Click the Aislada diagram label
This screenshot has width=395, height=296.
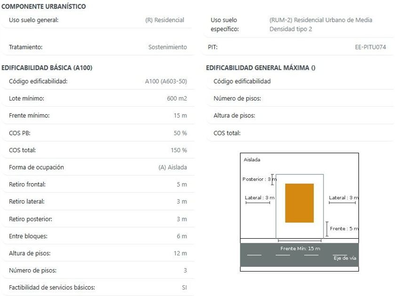point(252,160)
